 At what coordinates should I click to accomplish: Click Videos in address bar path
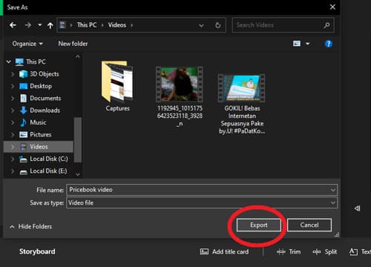click(117, 25)
